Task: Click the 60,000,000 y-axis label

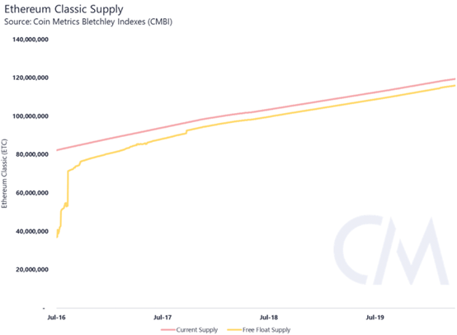Action: tap(32, 193)
